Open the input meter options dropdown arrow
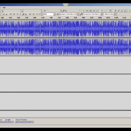The height and width of the screenshot is (131, 131). point(26,14)
